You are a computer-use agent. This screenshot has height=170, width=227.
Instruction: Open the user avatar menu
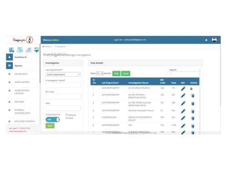coord(214,40)
